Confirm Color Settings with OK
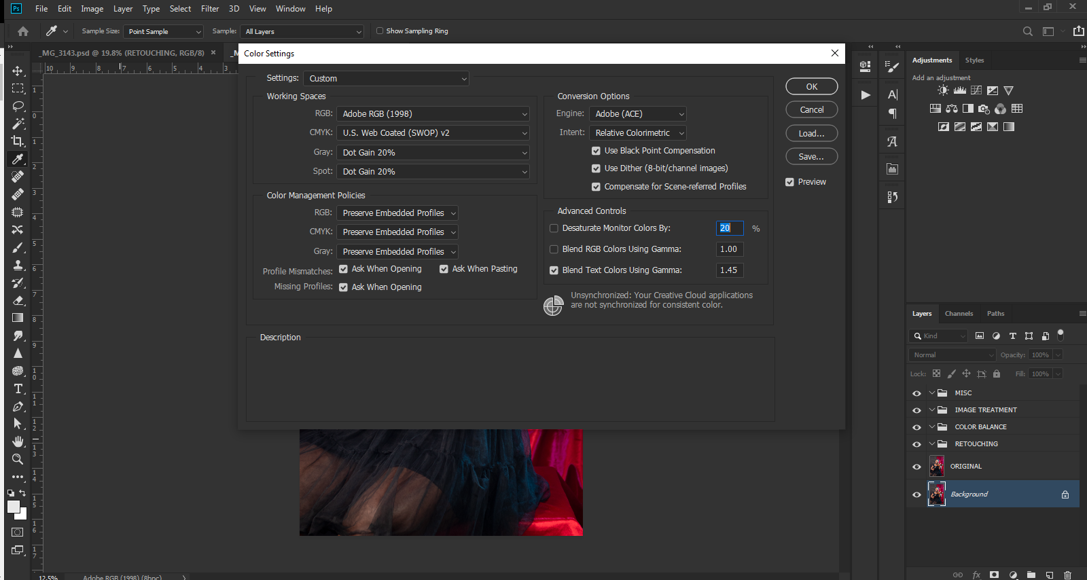The width and height of the screenshot is (1087, 580). tap(812, 87)
